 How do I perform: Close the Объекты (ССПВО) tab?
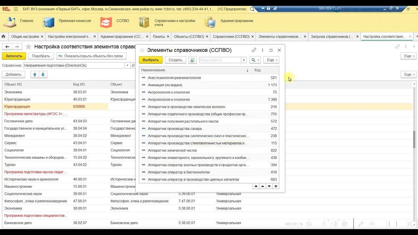[x=207, y=37]
